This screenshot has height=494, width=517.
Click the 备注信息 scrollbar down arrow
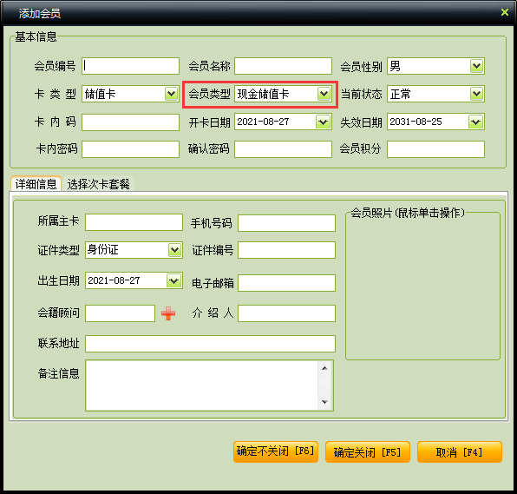coord(324,402)
